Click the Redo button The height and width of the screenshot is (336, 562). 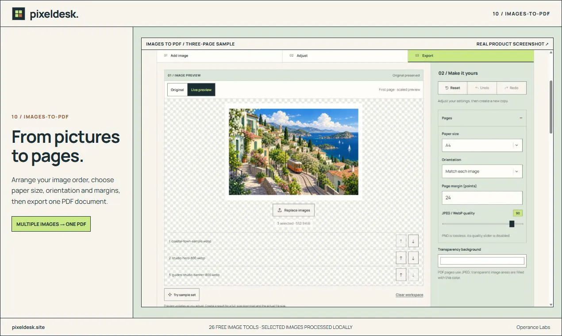[511, 88]
